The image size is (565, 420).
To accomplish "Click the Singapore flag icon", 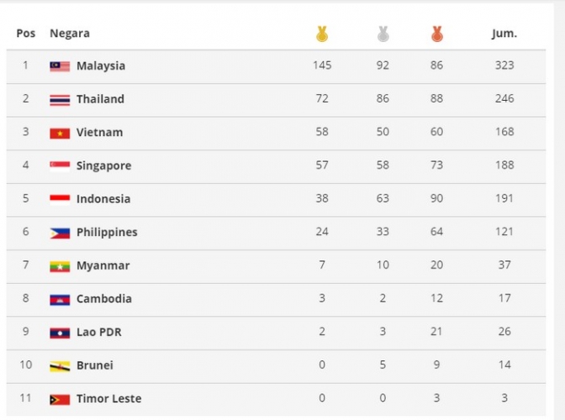I will [60, 165].
